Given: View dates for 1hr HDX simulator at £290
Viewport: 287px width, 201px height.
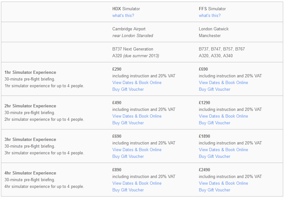Looking at the screenshot, I should pyautogui.click(x=137, y=82).
